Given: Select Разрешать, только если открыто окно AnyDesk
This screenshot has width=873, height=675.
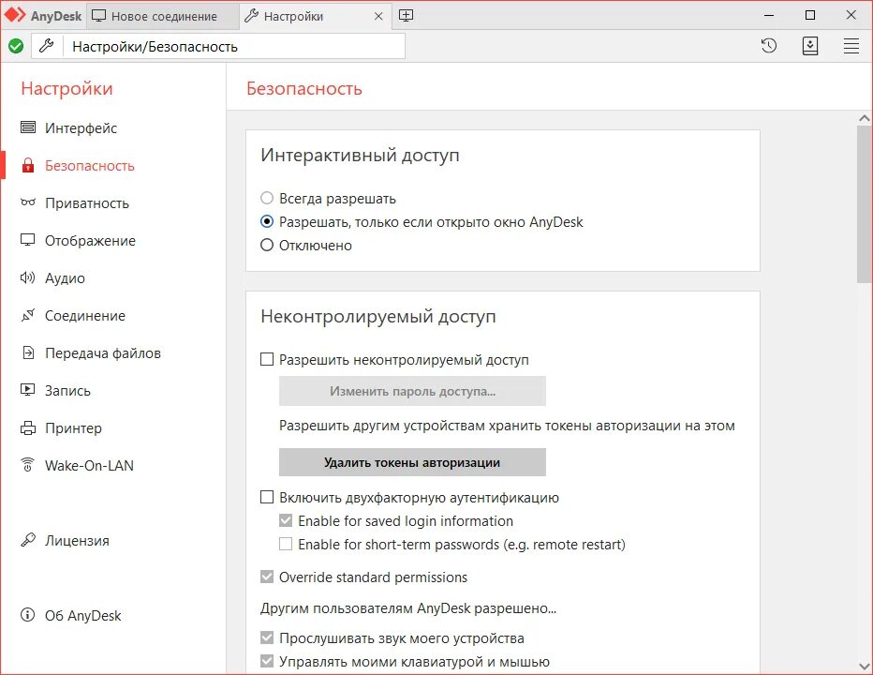Looking at the screenshot, I should 267,221.
